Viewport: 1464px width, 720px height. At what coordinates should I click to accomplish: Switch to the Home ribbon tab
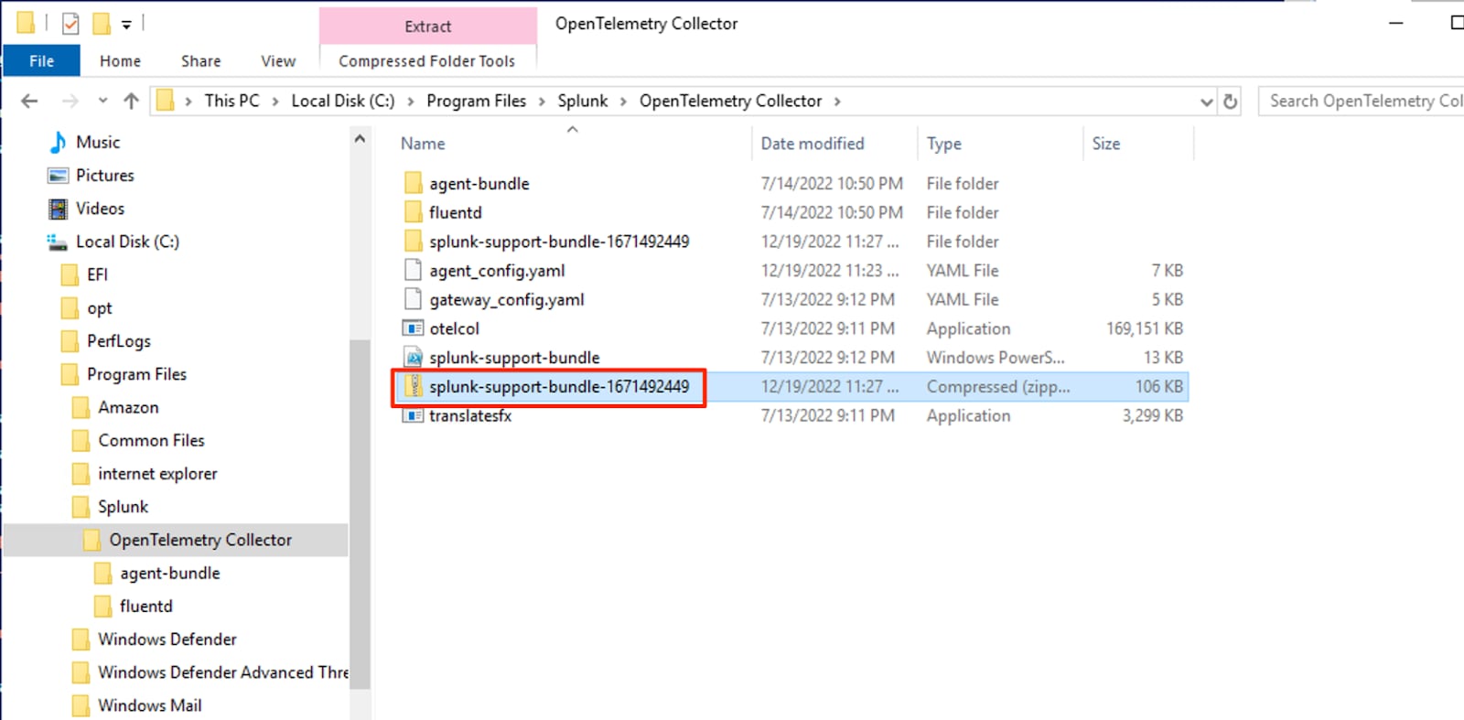pos(120,61)
